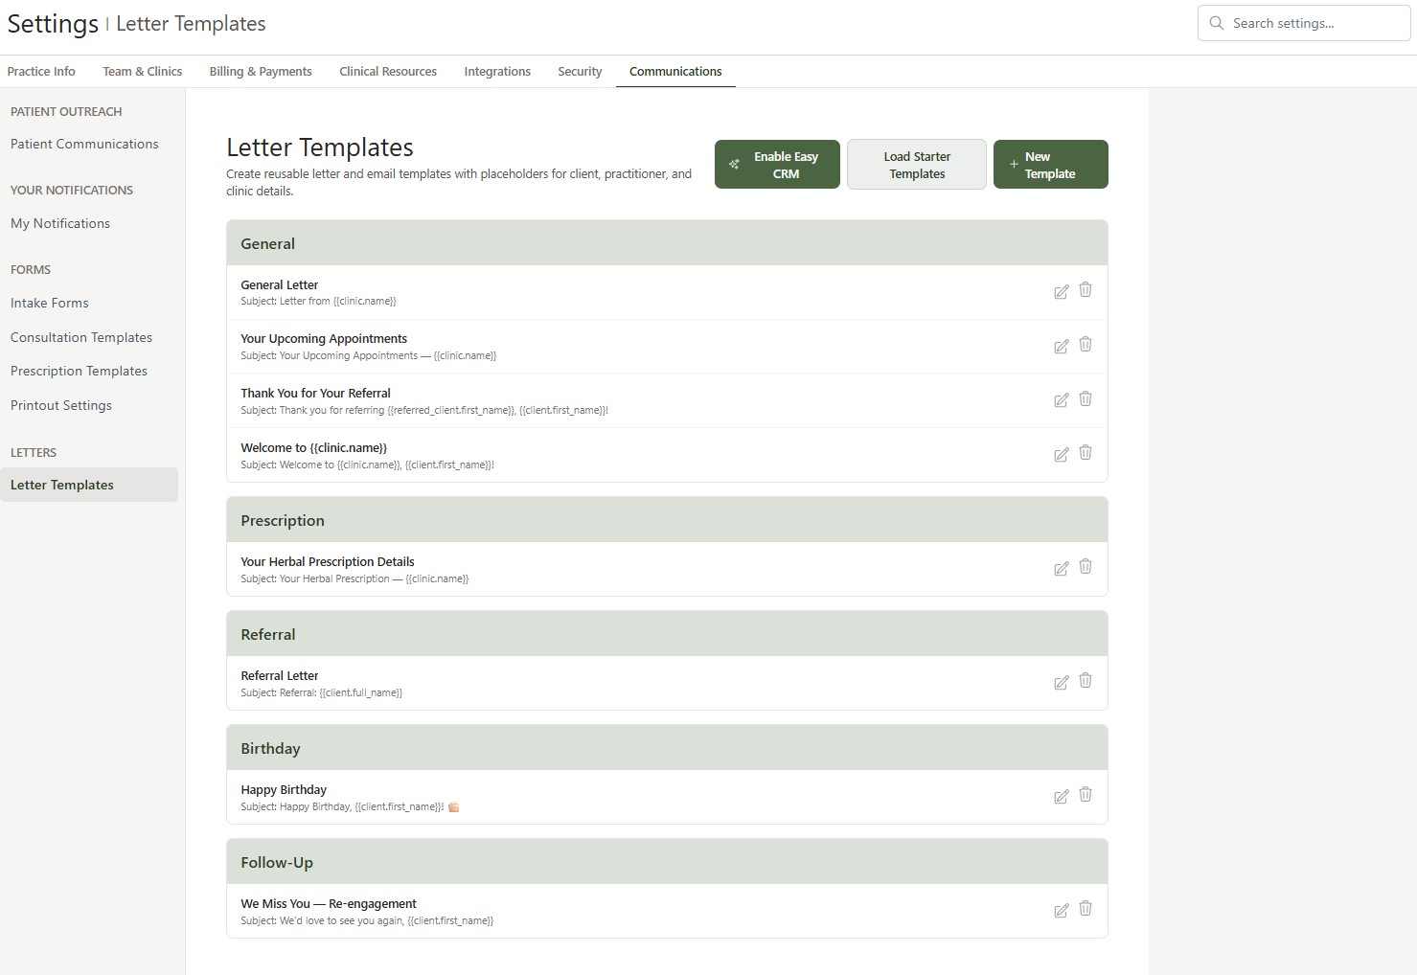
Task: Open Prescription Templates in sidebar
Action: [x=79, y=371]
